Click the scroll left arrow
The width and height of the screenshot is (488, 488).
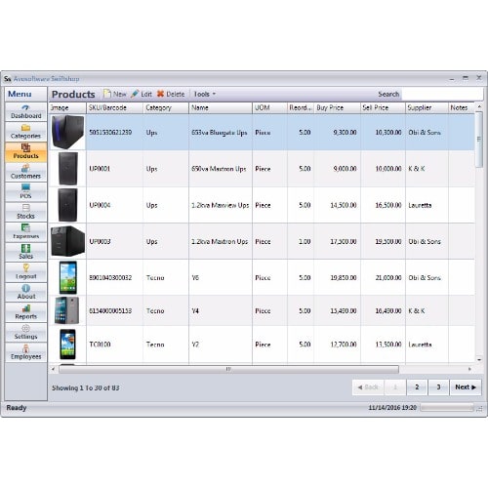pyautogui.click(x=54, y=369)
